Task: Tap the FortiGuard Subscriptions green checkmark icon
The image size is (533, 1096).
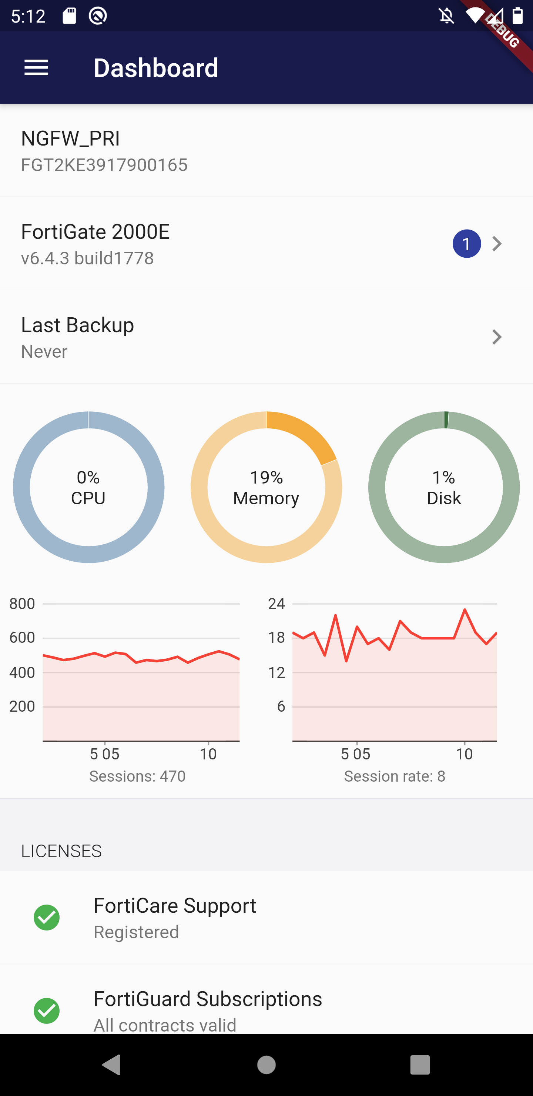Action: (x=47, y=1010)
